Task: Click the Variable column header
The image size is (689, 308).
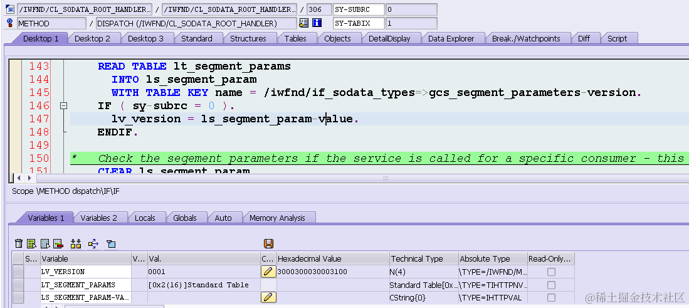Action: click(86, 259)
